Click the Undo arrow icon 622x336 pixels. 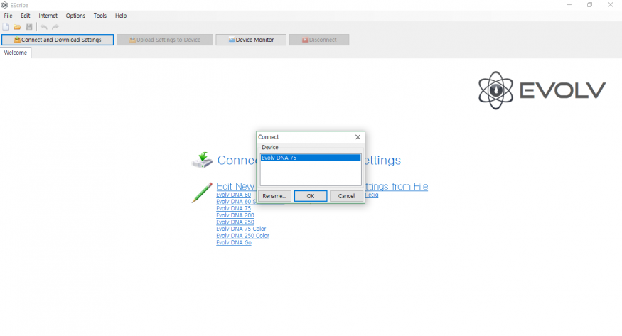(x=43, y=27)
